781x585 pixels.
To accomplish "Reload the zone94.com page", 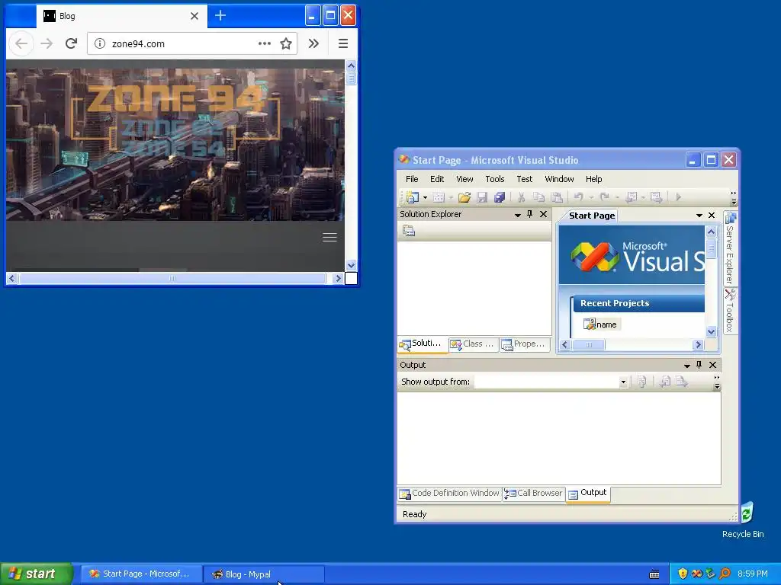I will pos(71,43).
